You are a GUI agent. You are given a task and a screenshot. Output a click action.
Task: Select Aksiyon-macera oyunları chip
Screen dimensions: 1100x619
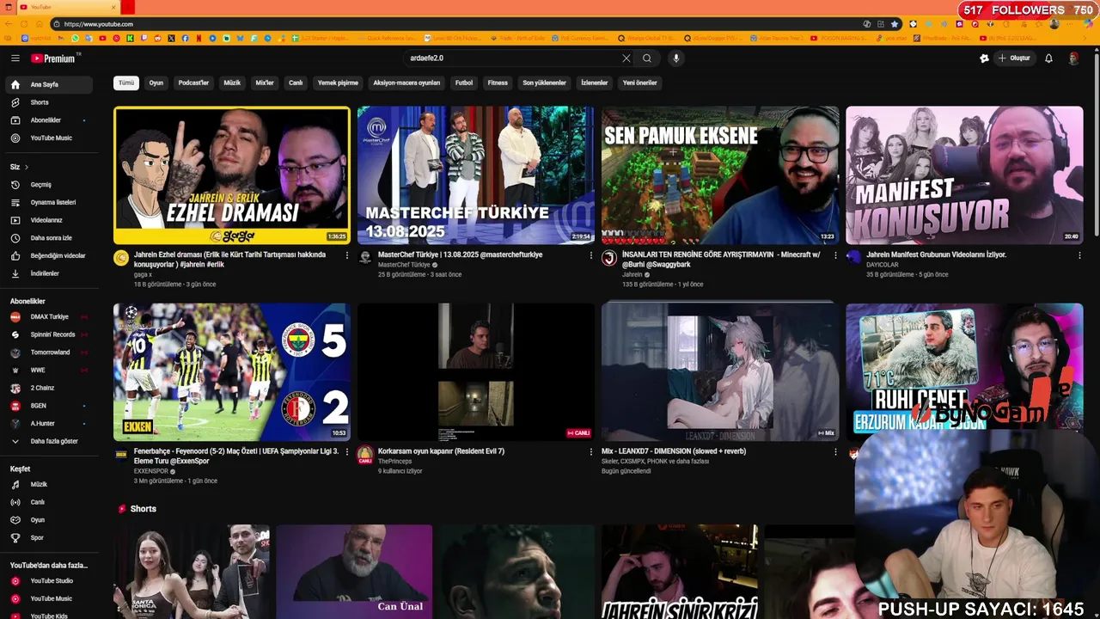(x=406, y=83)
